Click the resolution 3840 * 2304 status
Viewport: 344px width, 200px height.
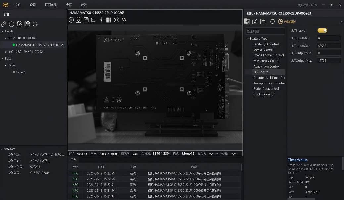(162, 154)
